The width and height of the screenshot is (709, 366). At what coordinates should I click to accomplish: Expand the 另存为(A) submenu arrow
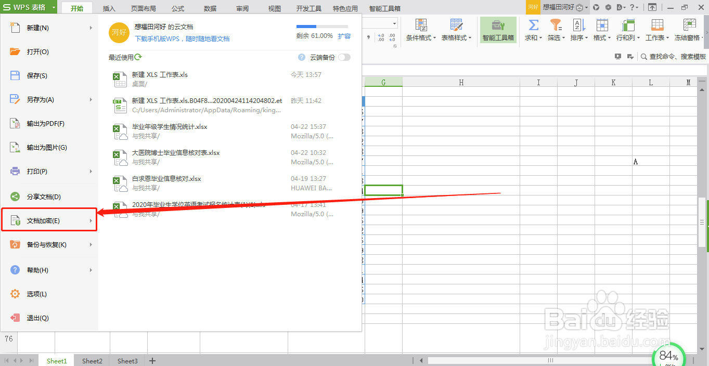pos(91,99)
